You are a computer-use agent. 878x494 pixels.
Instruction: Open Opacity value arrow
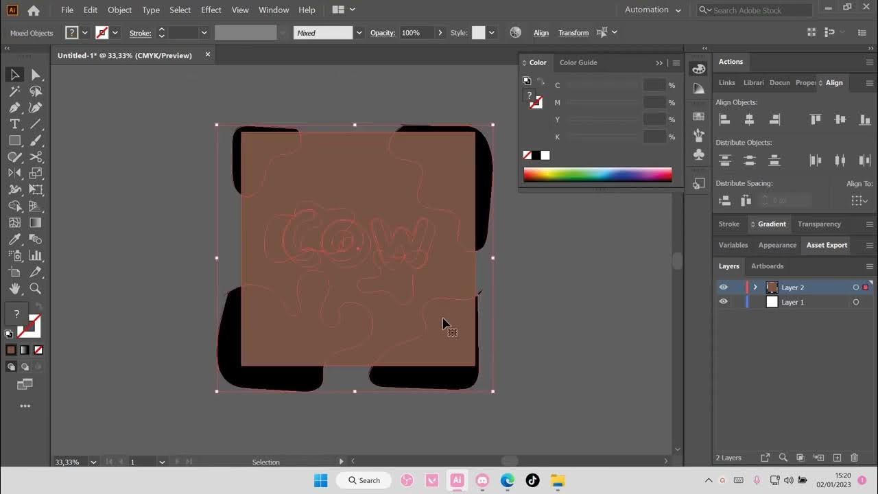tap(440, 33)
